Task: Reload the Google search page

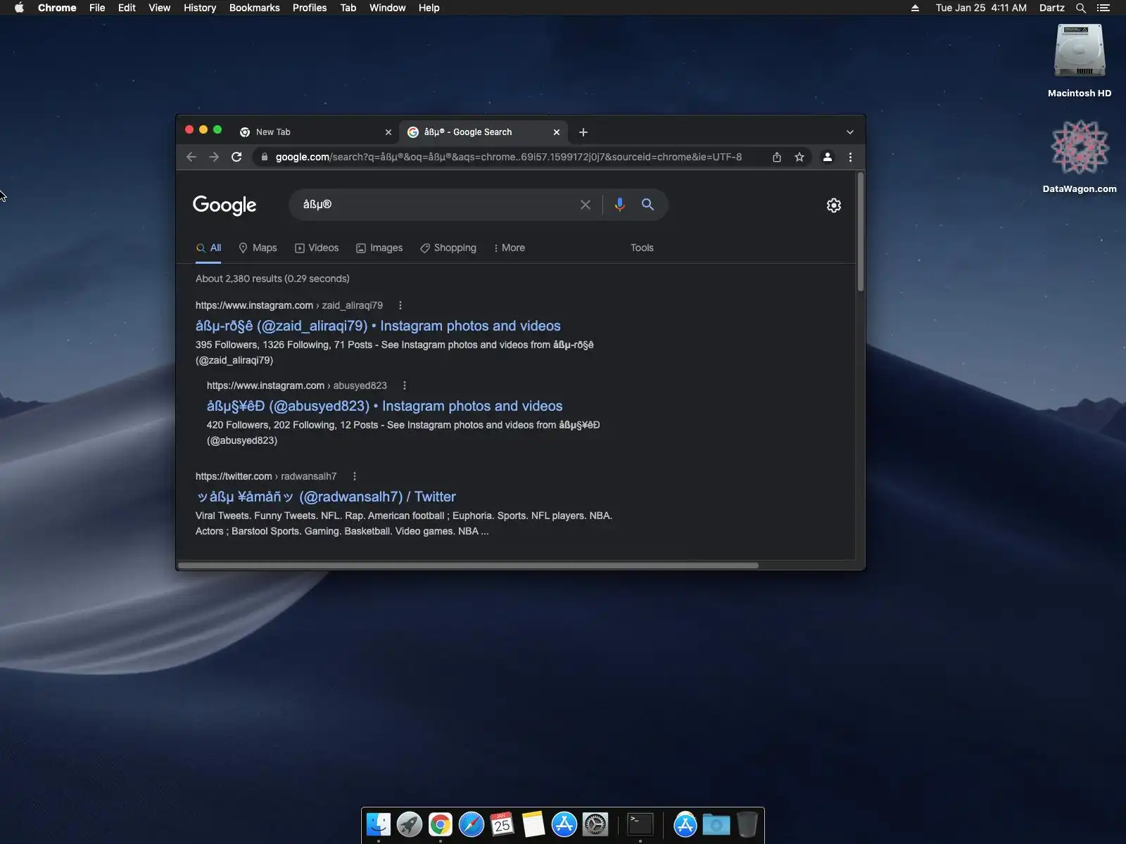Action: click(236, 157)
